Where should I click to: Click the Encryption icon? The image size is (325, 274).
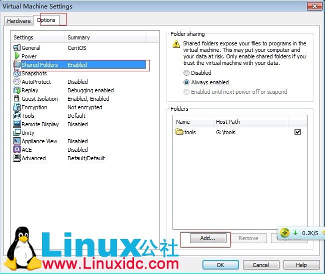click(x=17, y=107)
